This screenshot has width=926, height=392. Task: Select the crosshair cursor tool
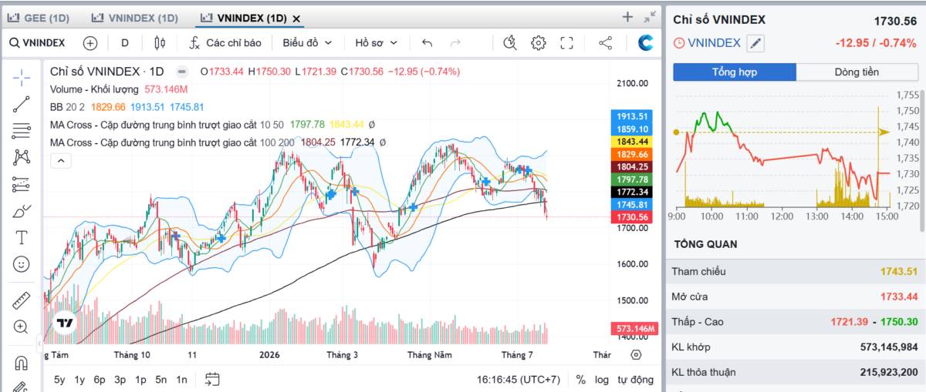(x=21, y=77)
